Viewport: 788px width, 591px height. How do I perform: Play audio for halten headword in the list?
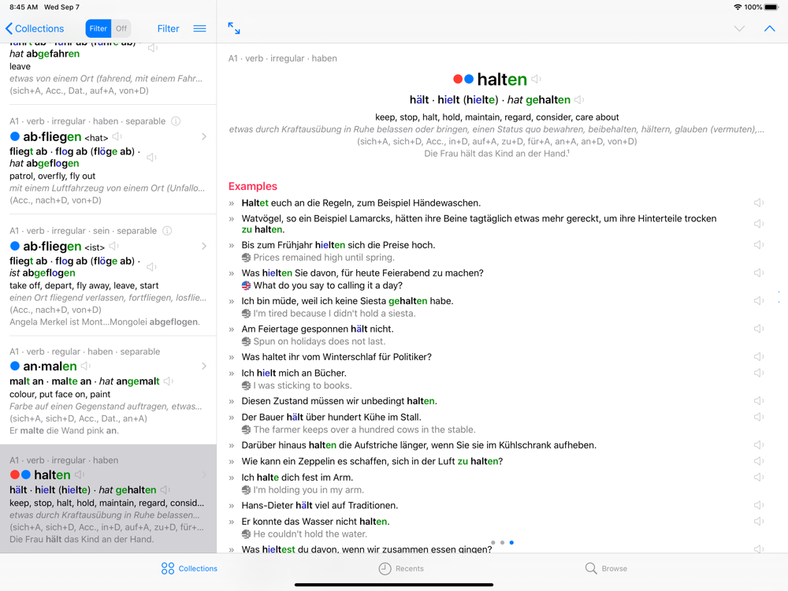coord(80,474)
